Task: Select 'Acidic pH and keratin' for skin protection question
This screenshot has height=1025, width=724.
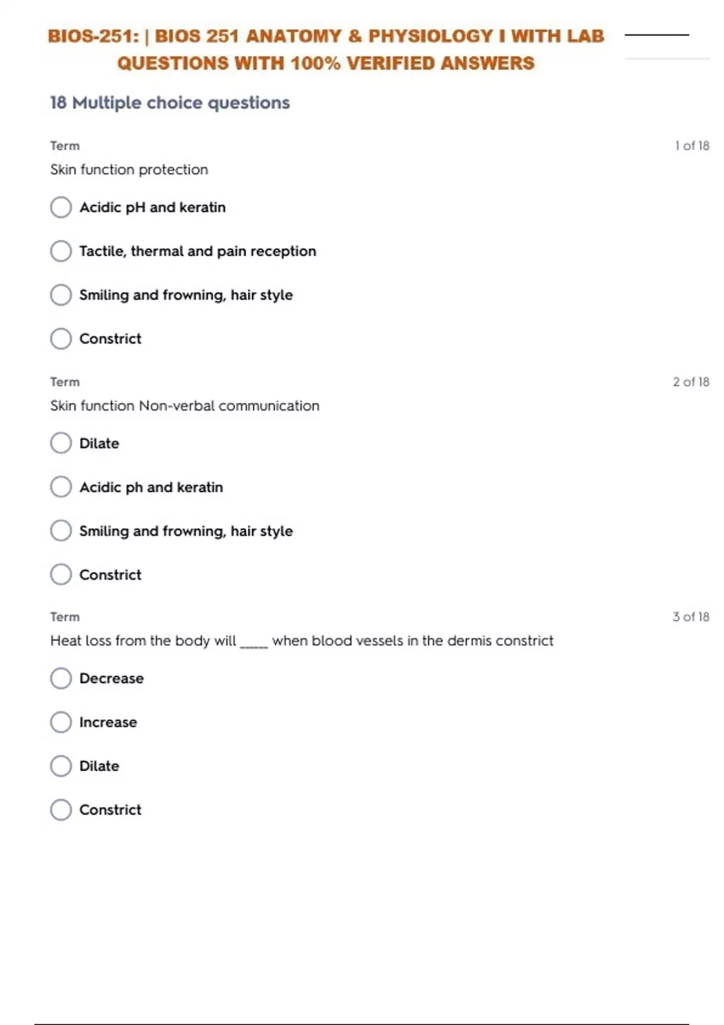Action: tap(61, 207)
